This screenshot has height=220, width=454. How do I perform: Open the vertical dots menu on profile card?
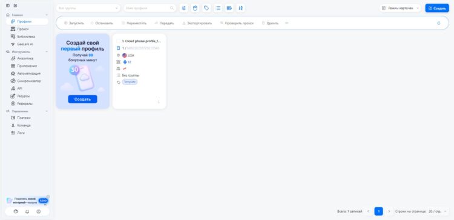click(159, 102)
